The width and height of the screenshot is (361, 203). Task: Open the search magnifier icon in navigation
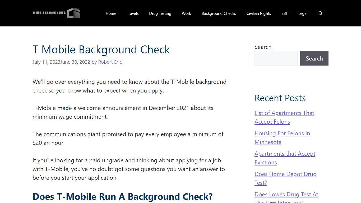point(321,13)
